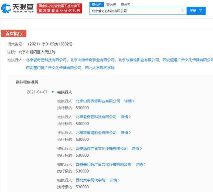View 详情 for 西安墨门特广告文化传播有限公司
The width and height of the screenshot is (213, 192).
point(140,164)
